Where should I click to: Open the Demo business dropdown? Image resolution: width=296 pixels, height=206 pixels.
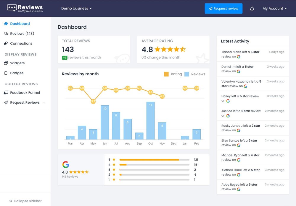pos(76,9)
